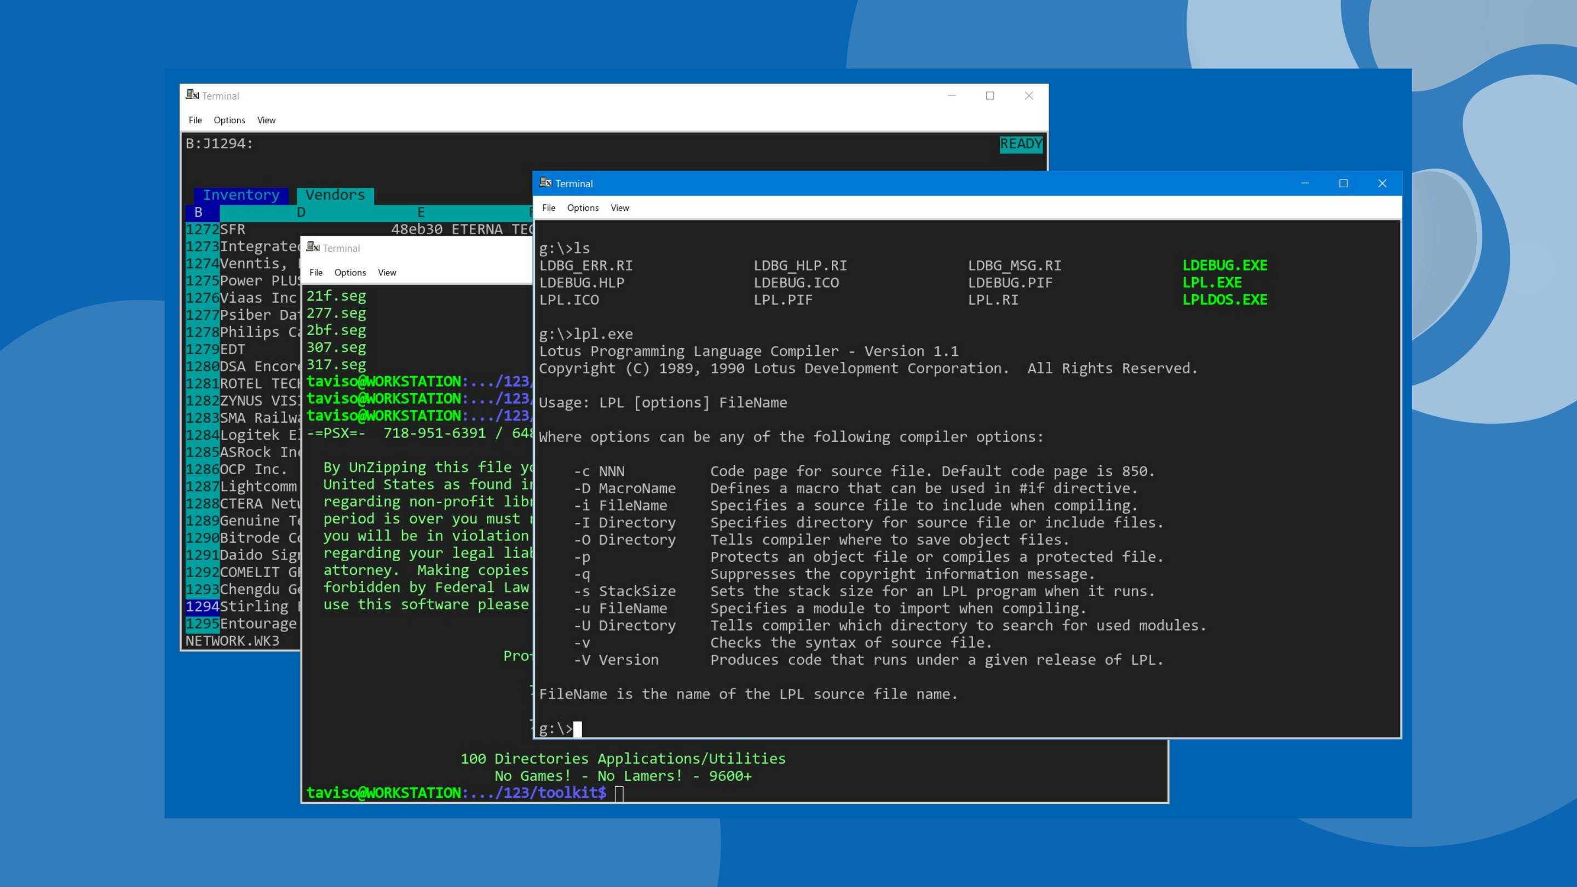Maximize the front Terminal window
Viewport: 1577px width, 887px height.
pyautogui.click(x=1343, y=183)
